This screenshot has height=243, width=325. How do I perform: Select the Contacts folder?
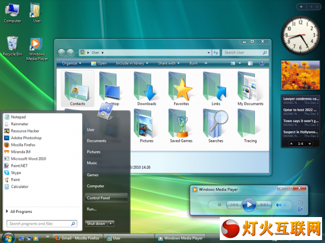pos(77,88)
